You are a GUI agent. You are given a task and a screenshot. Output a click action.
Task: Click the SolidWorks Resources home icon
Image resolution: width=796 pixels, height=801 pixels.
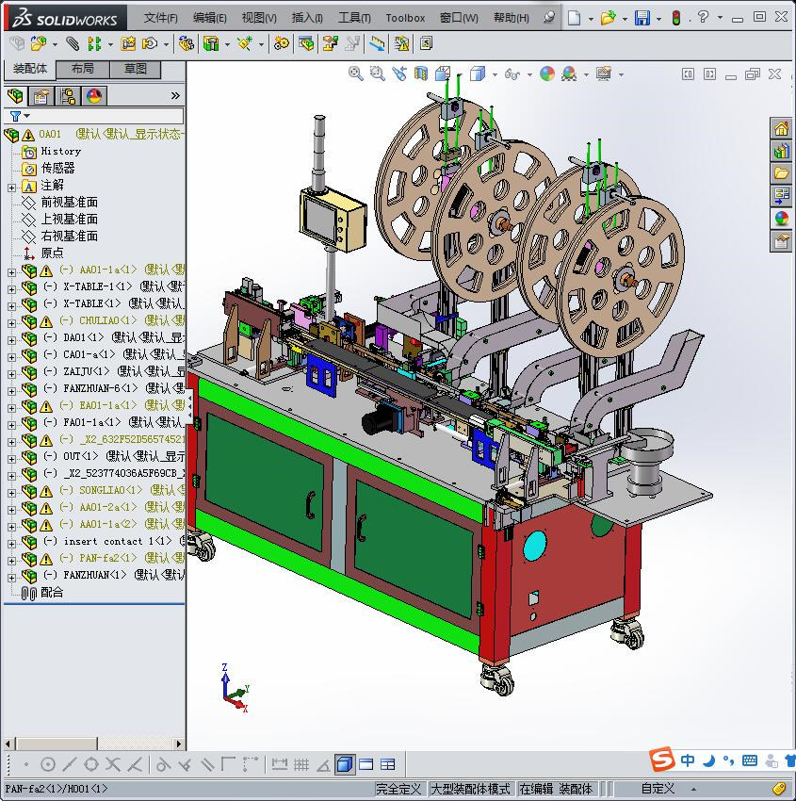click(x=781, y=129)
